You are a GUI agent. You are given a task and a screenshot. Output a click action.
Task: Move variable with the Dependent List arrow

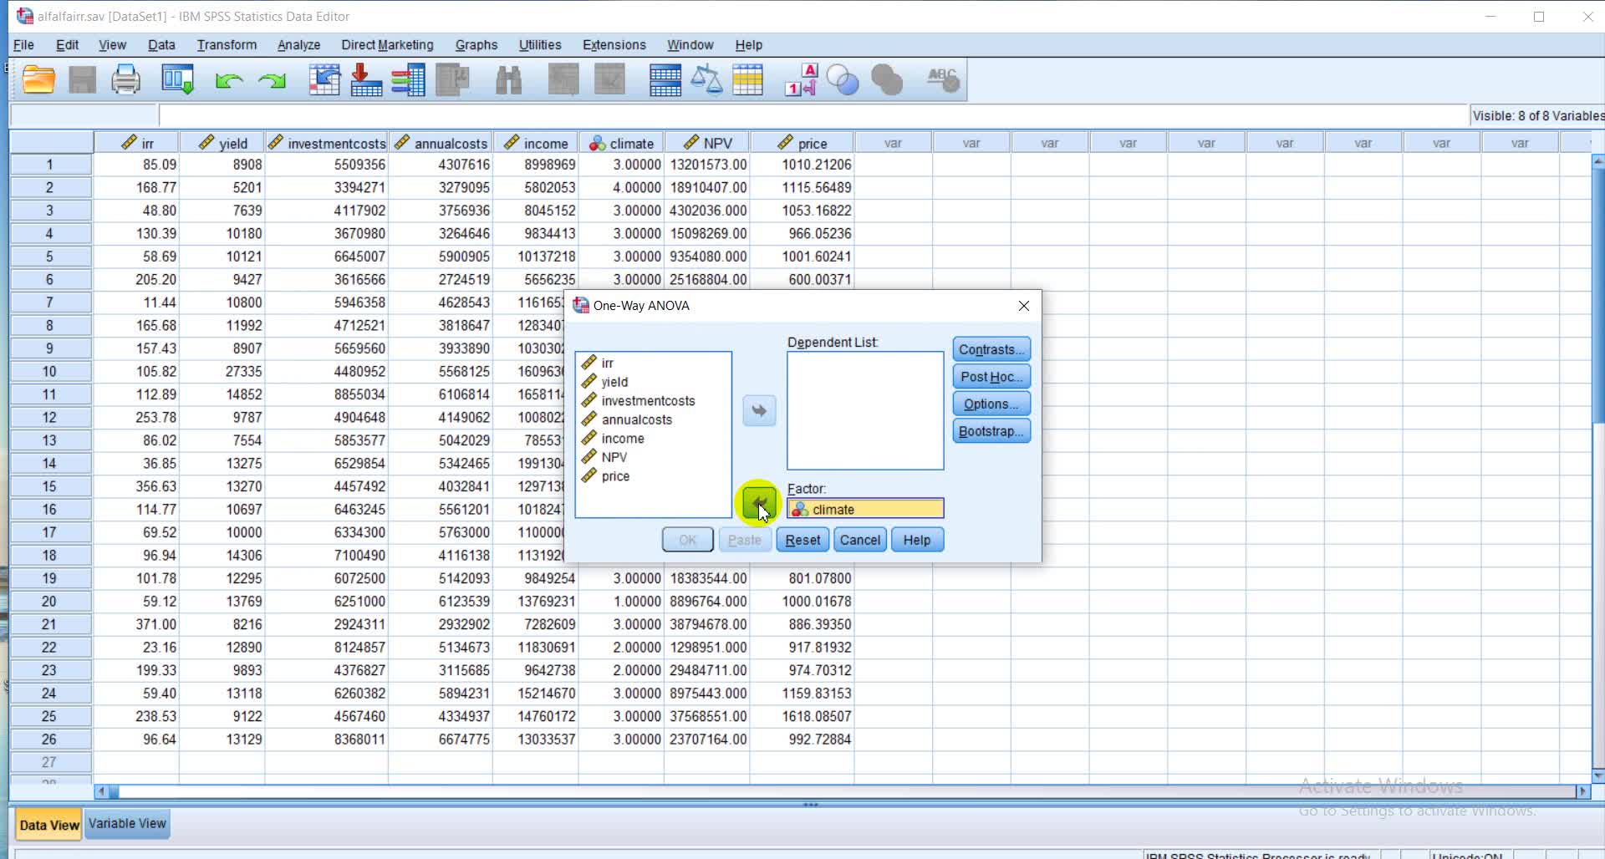[759, 410]
